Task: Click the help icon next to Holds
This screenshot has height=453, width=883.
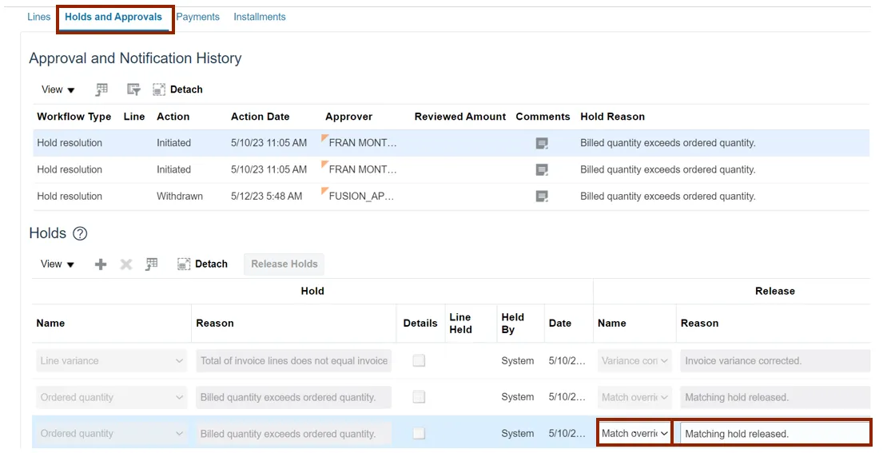Action: tap(80, 234)
